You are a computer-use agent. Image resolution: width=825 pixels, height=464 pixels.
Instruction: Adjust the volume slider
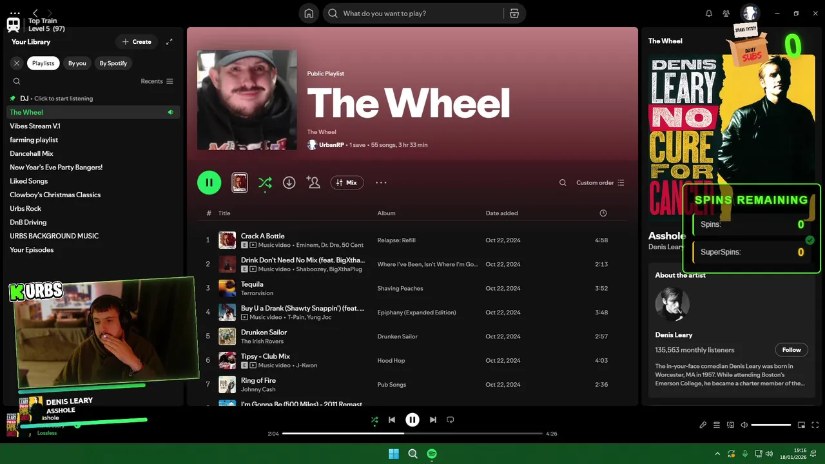(771, 425)
